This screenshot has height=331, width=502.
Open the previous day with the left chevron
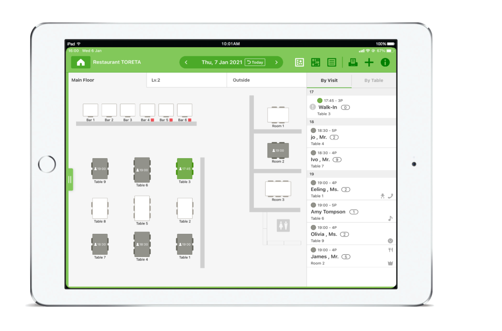coord(186,62)
